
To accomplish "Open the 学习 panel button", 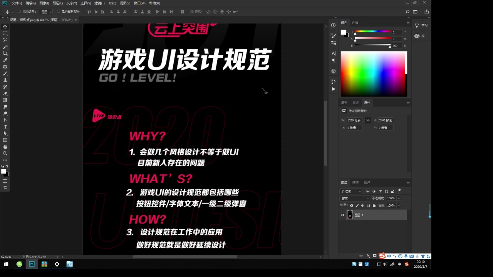I will click(x=421, y=25).
